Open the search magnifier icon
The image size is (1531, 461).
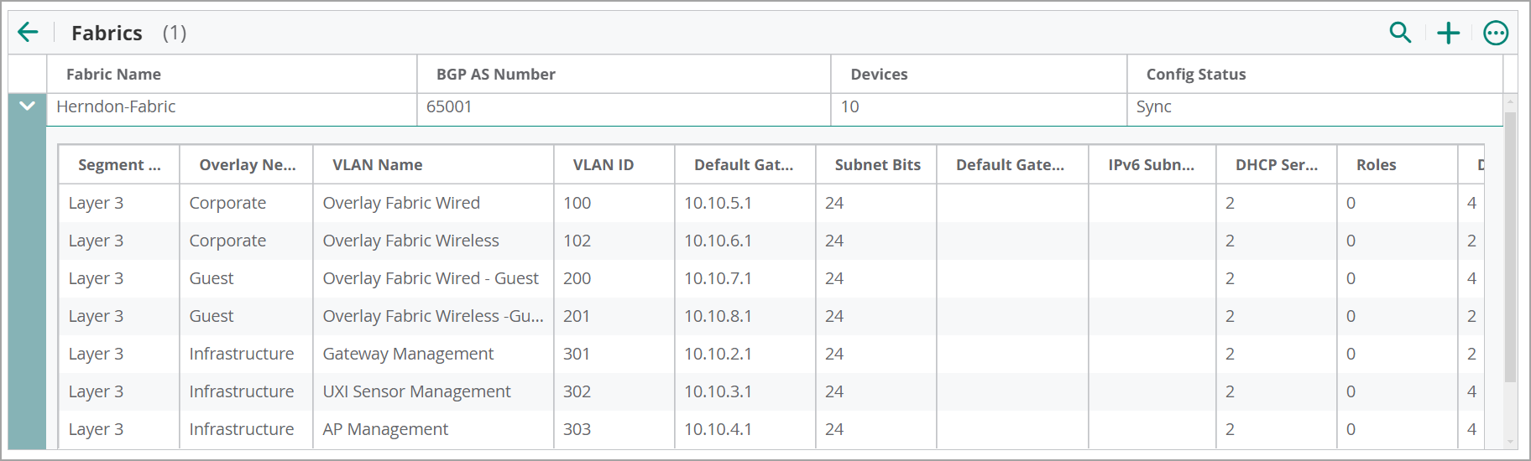(x=1400, y=33)
